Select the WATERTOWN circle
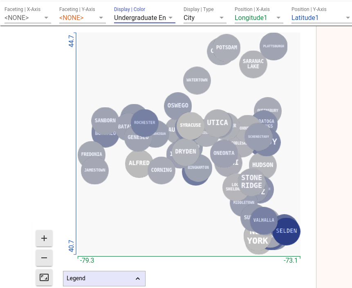 coord(197,80)
